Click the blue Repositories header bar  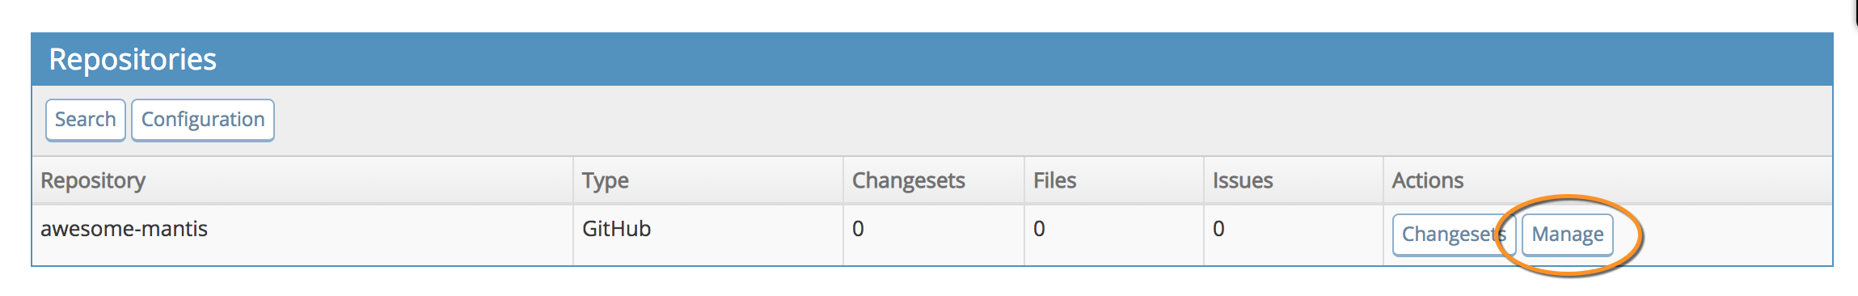931,59
